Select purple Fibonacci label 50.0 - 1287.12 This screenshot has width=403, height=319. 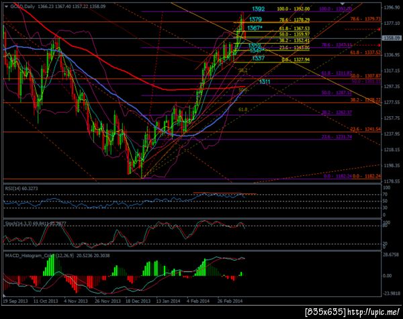click(x=337, y=93)
